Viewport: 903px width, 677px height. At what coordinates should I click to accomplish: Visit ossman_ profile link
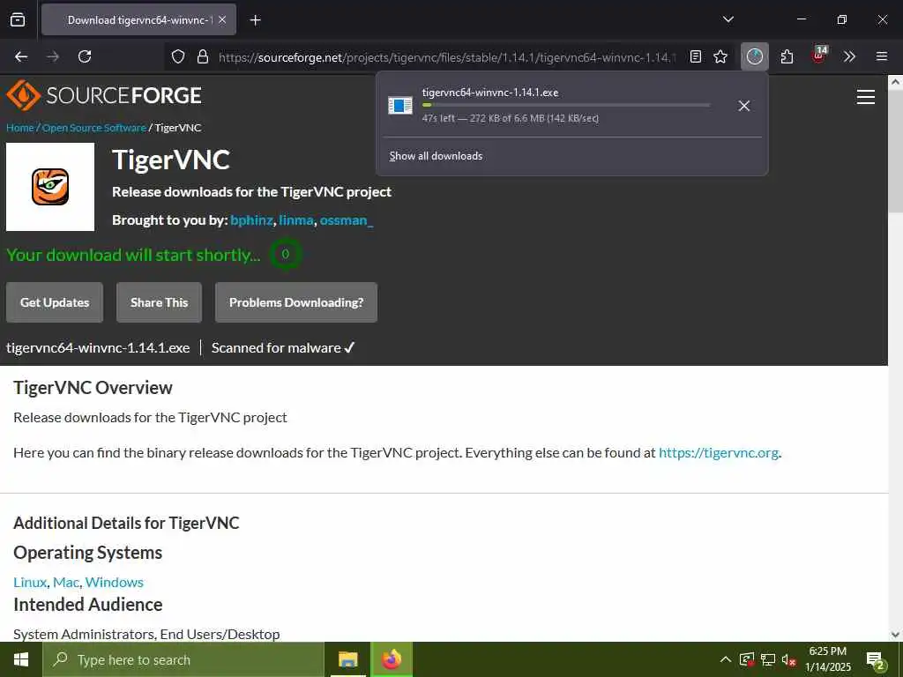coord(347,220)
